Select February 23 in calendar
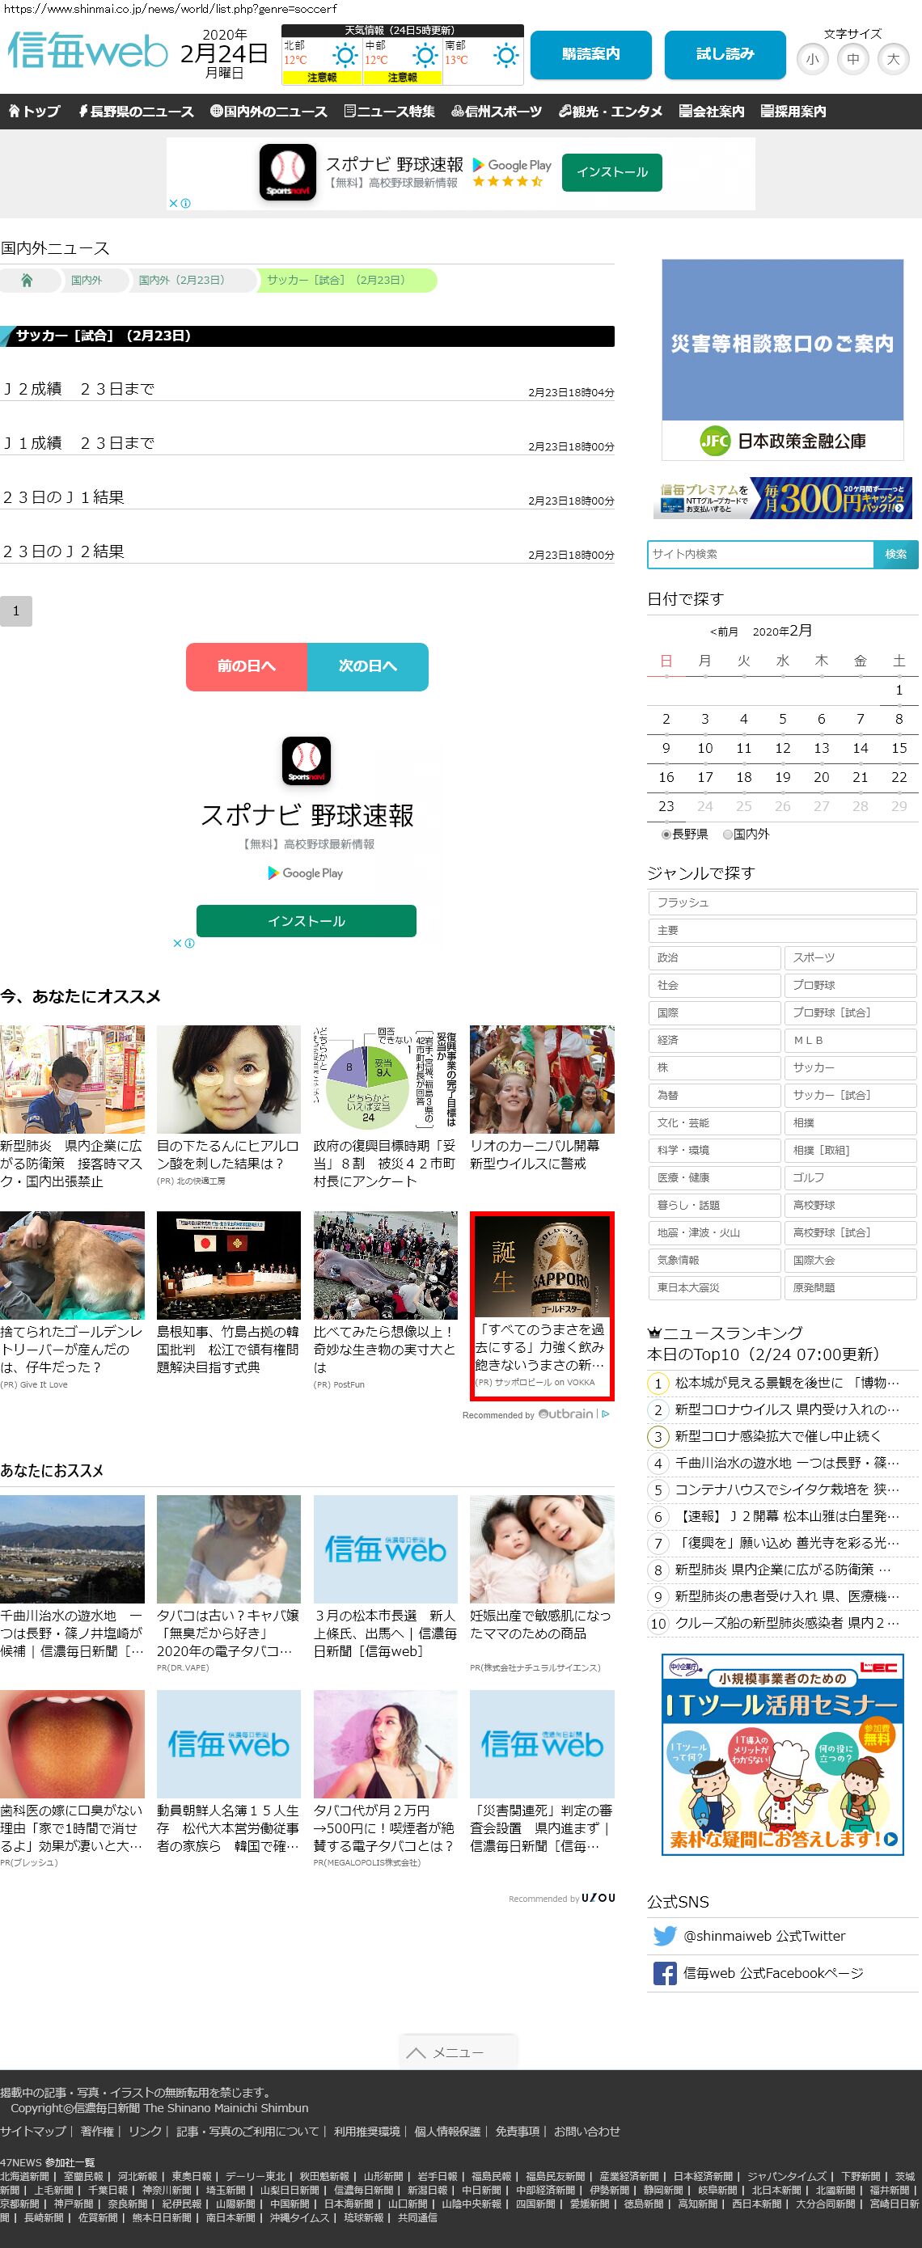This screenshot has height=2248, width=922. point(666,807)
